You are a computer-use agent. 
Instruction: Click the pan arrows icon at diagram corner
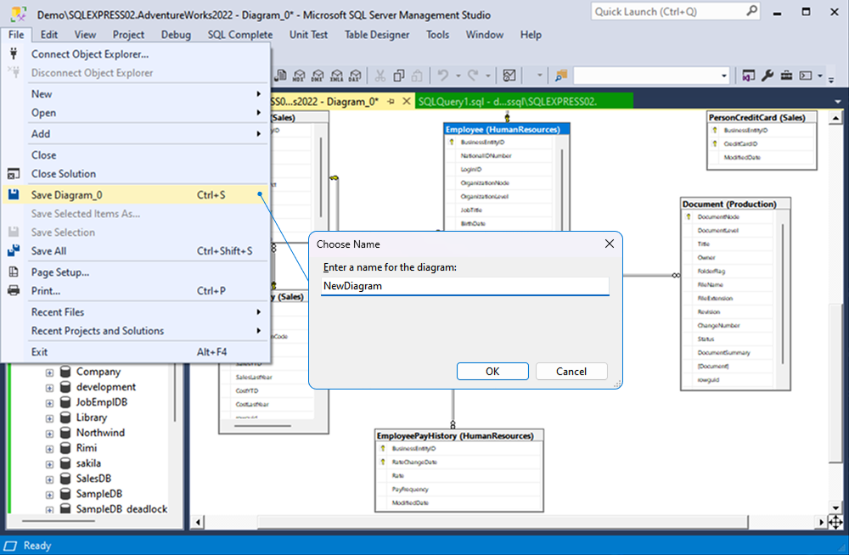[x=835, y=524]
